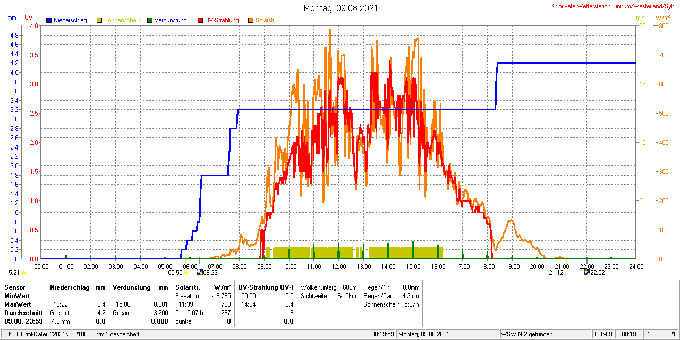Click the green Verdunstung legend swatch
Viewport: 680px width, 340px height.
click(150, 20)
